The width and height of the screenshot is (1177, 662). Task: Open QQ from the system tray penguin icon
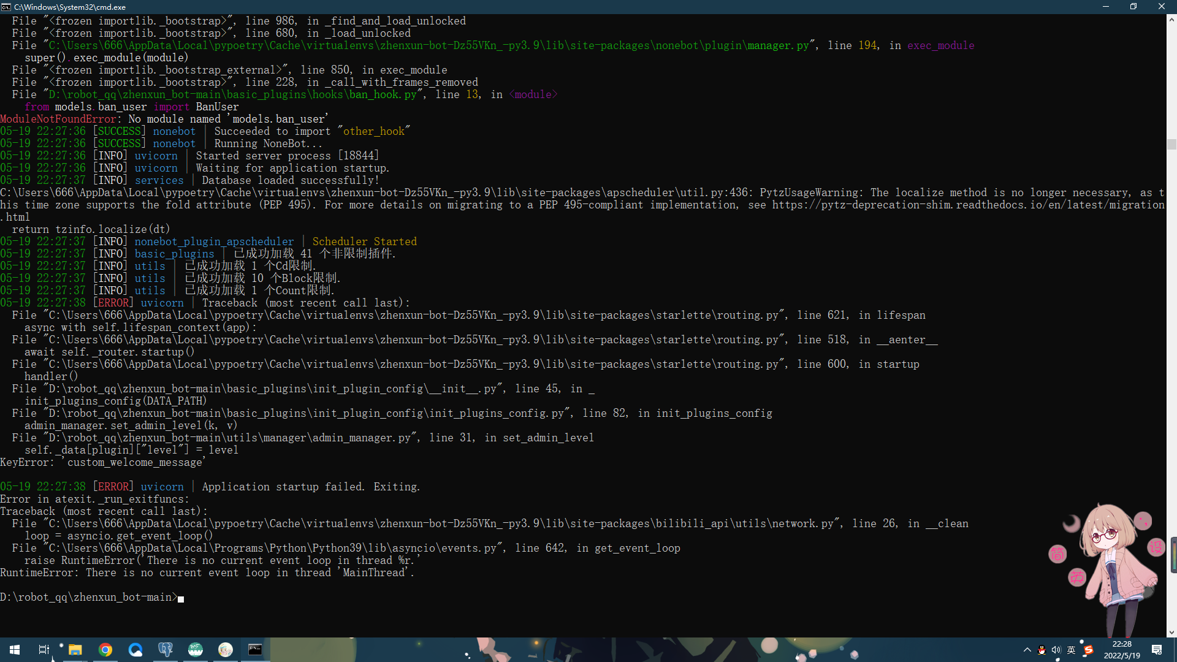[x=1042, y=650]
